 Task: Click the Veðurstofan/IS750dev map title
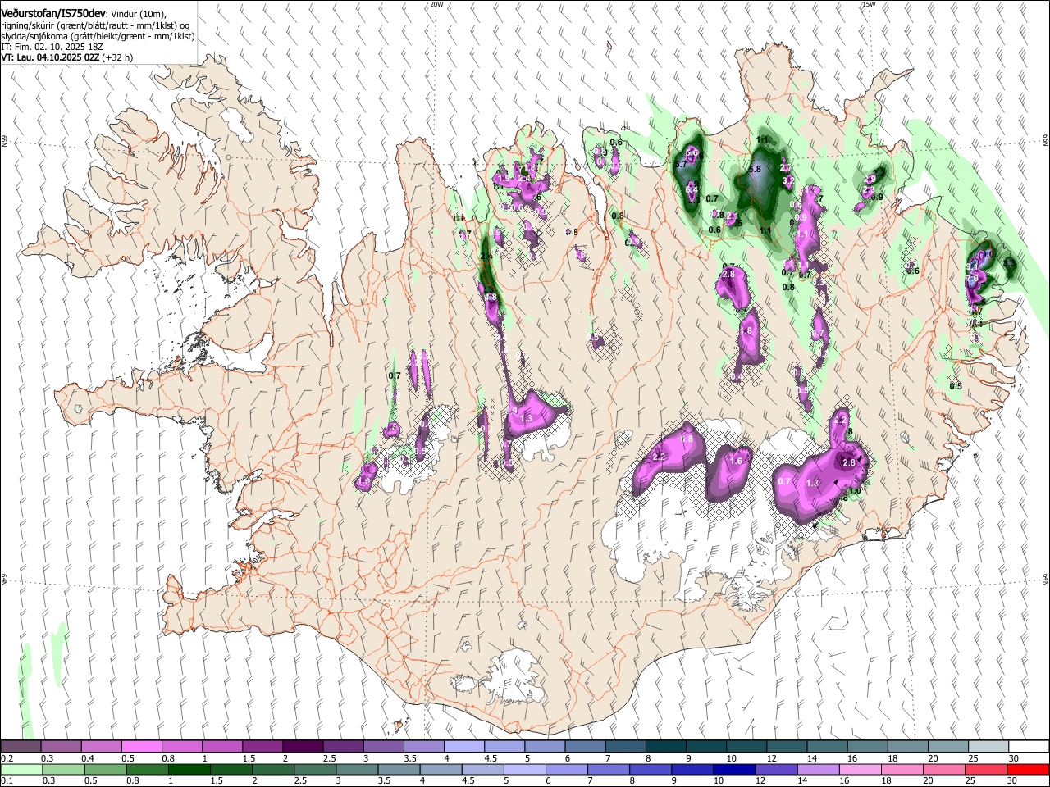coord(53,13)
